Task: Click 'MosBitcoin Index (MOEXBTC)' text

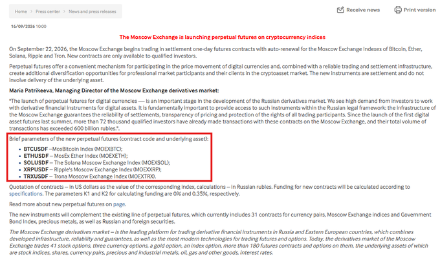Action: [x=87, y=149]
